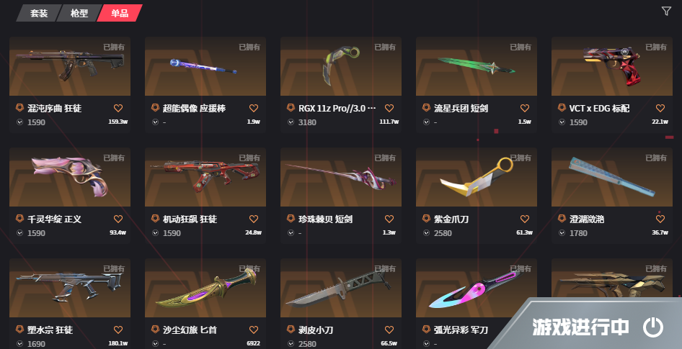682x349 pixels.
Task: Click the 珍珠棘贝 短剑 item name
Action: pos(325,219)
